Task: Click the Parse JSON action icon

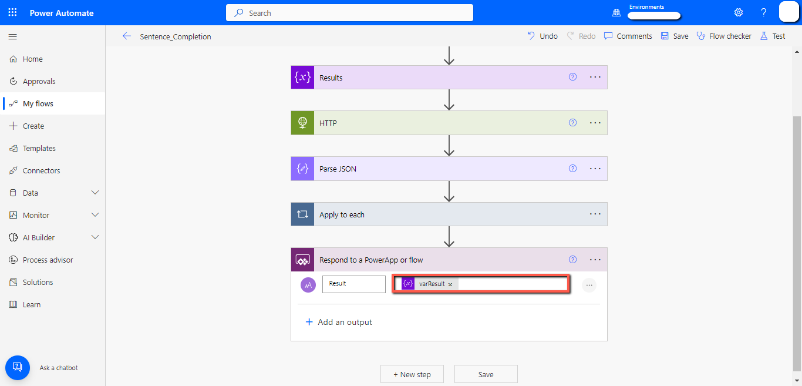Action: [302, 169]
